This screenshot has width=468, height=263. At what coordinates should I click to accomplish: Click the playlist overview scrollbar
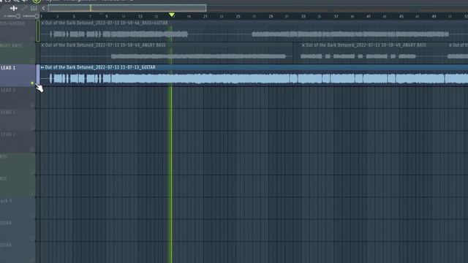tap(127, 8)
